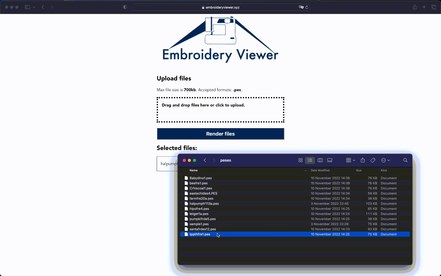
Task: Open the Finder more actions menu
Action: coord(385,160)
